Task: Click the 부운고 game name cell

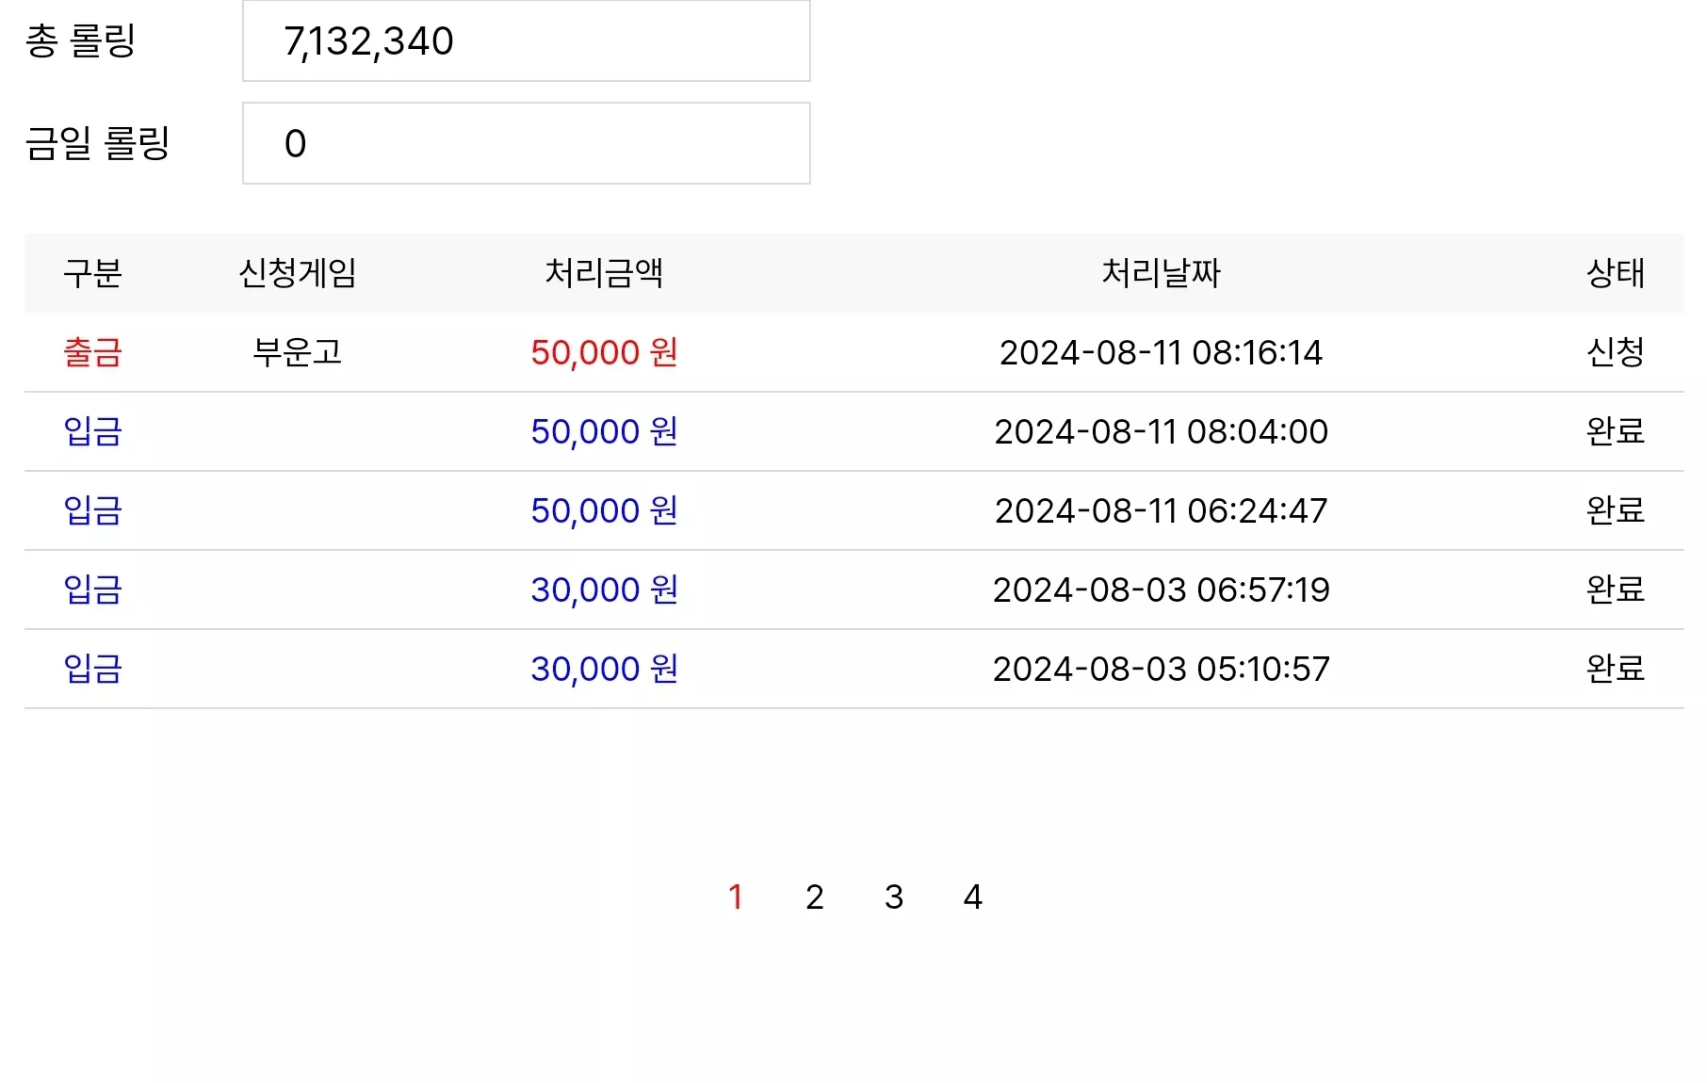Action: (298, 352)
